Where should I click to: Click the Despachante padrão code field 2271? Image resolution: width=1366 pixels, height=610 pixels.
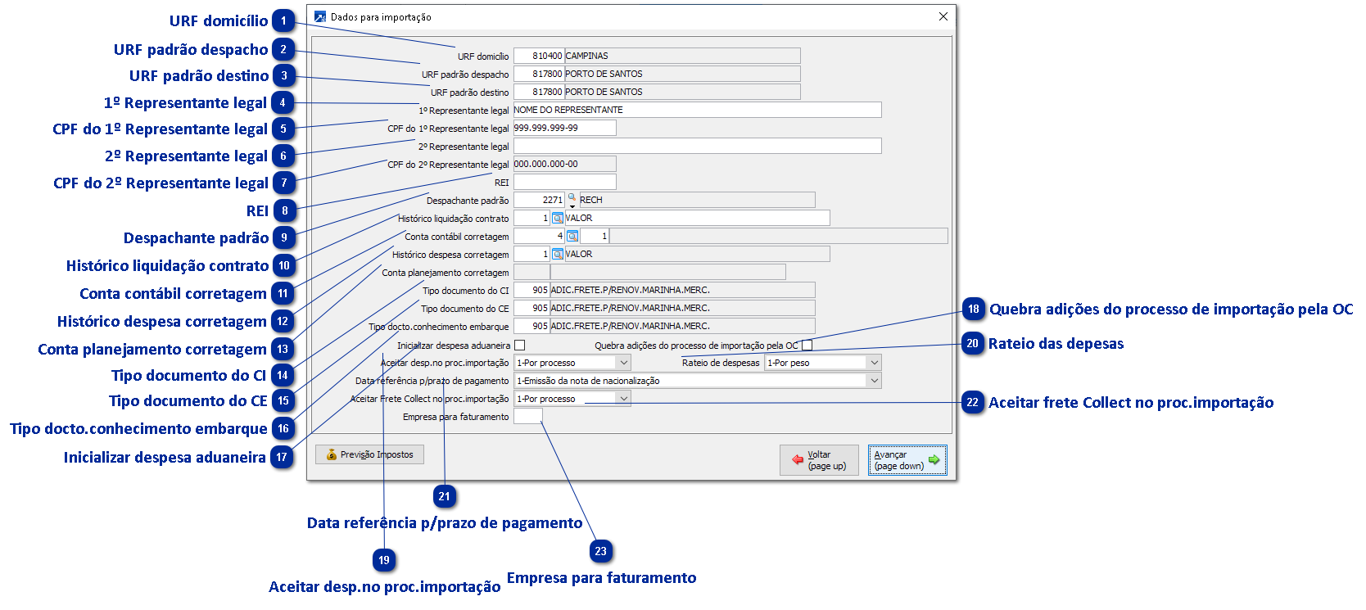(540, 200)
